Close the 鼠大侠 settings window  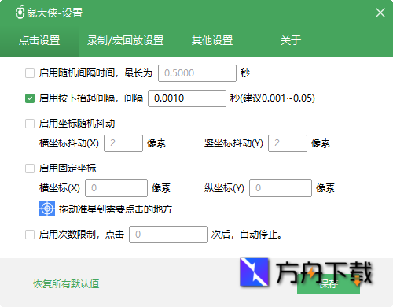point(380,13)
